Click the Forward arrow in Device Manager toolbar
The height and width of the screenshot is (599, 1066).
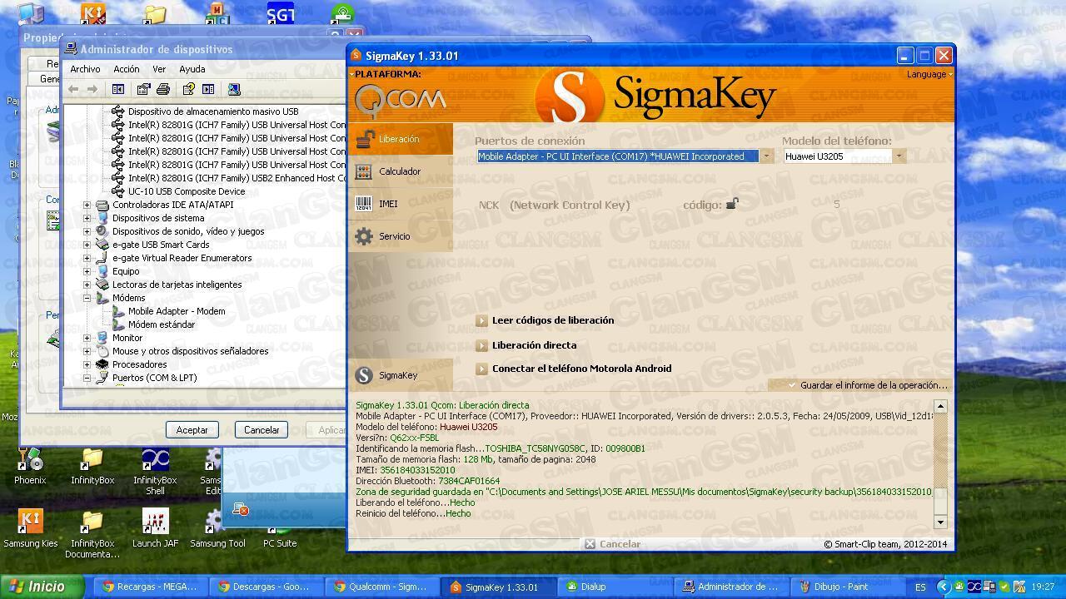[92, 89]
